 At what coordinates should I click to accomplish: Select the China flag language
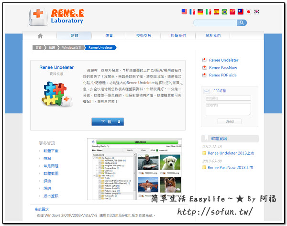coord(232,11)
